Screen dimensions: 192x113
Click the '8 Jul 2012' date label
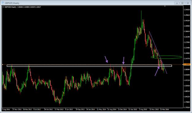(x=37, y=109)
